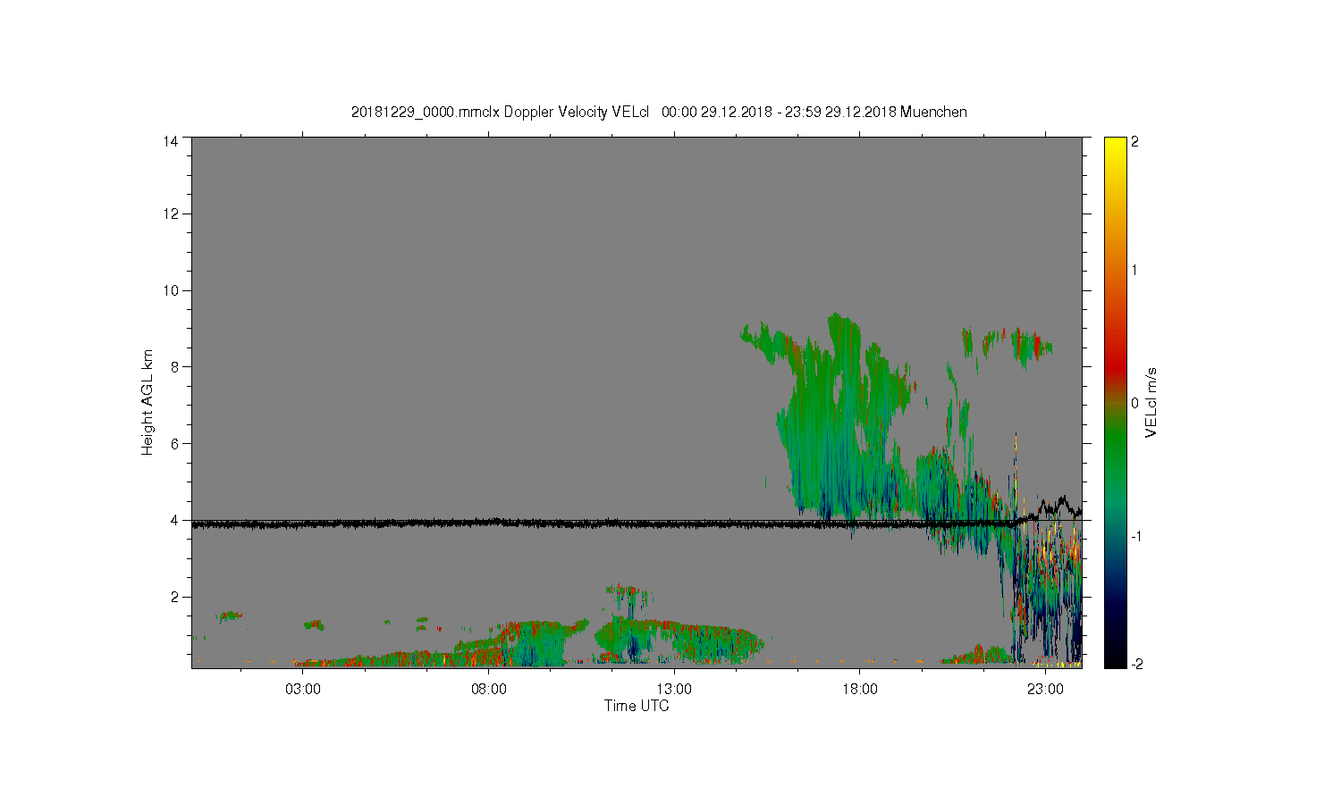This screenshot has height=804, width=1341.
Task: Click the height tick label 12
Action: point(171,214)
